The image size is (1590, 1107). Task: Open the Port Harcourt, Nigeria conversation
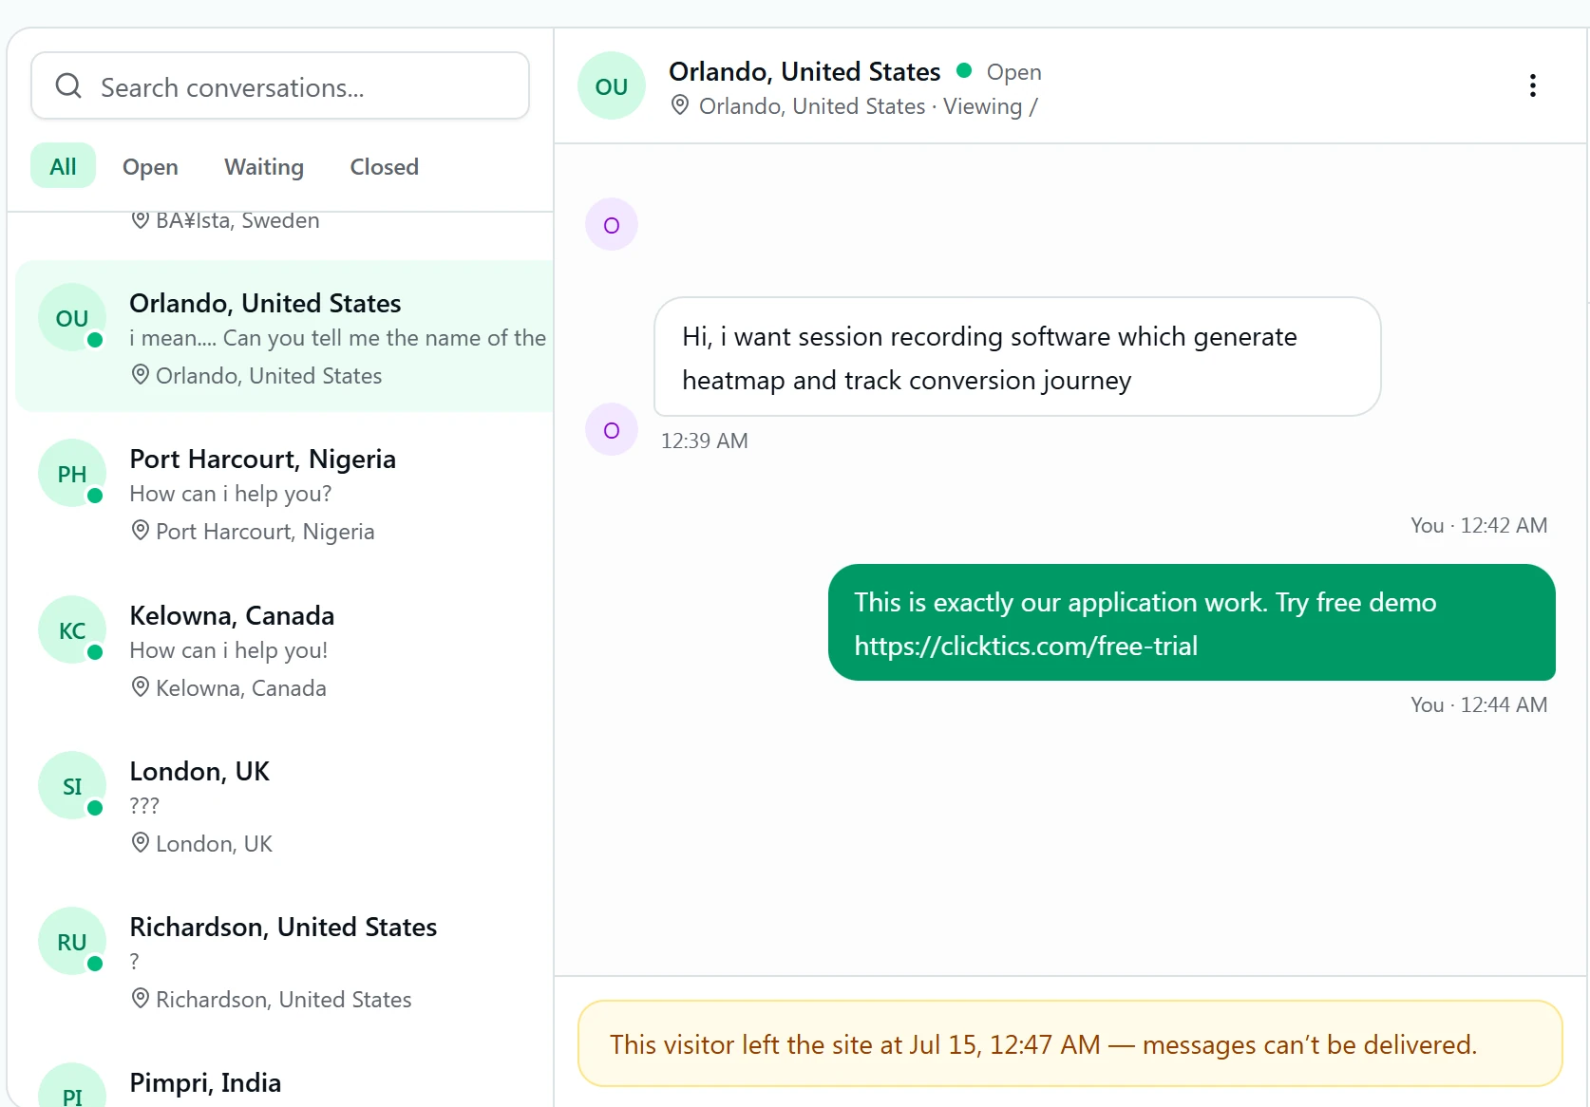tap(285, 493)
